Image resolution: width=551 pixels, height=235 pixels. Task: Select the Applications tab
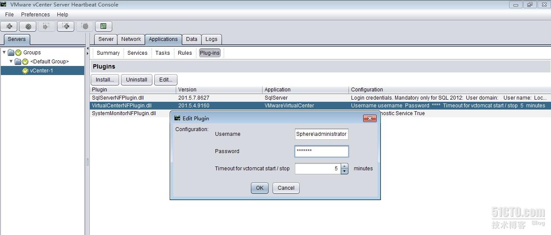point(163,39)
